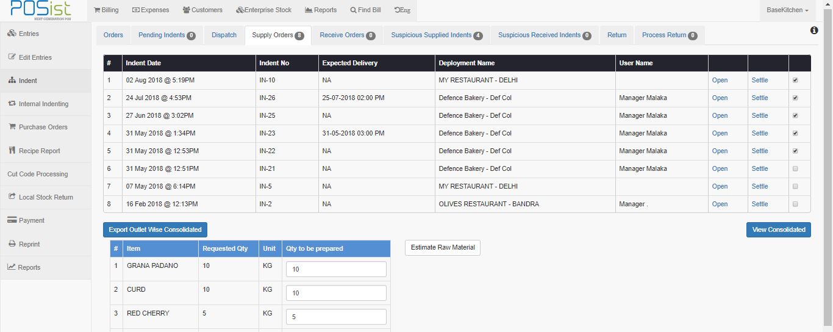
Task: Settle indent IN-2
Action: tap(760, 204)
